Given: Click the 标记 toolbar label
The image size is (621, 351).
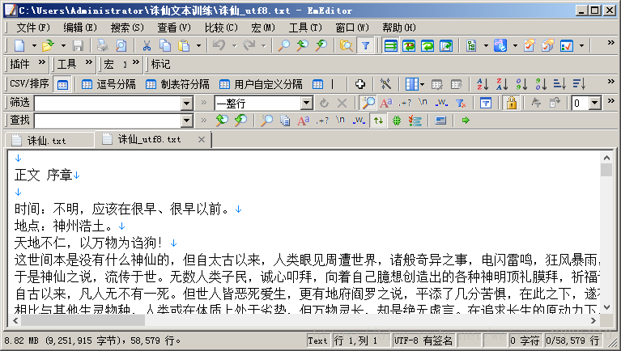Looking at the screenshot, I should 160,64.
